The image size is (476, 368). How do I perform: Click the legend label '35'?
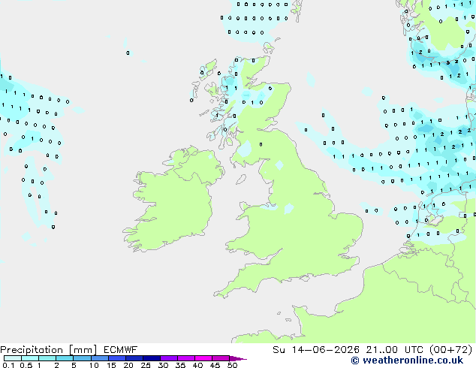tap(180, 365)
